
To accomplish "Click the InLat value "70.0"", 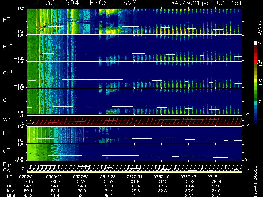I will pyautogui.click(x=82, y=191).
